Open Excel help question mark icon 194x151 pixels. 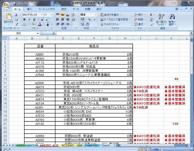177,9
